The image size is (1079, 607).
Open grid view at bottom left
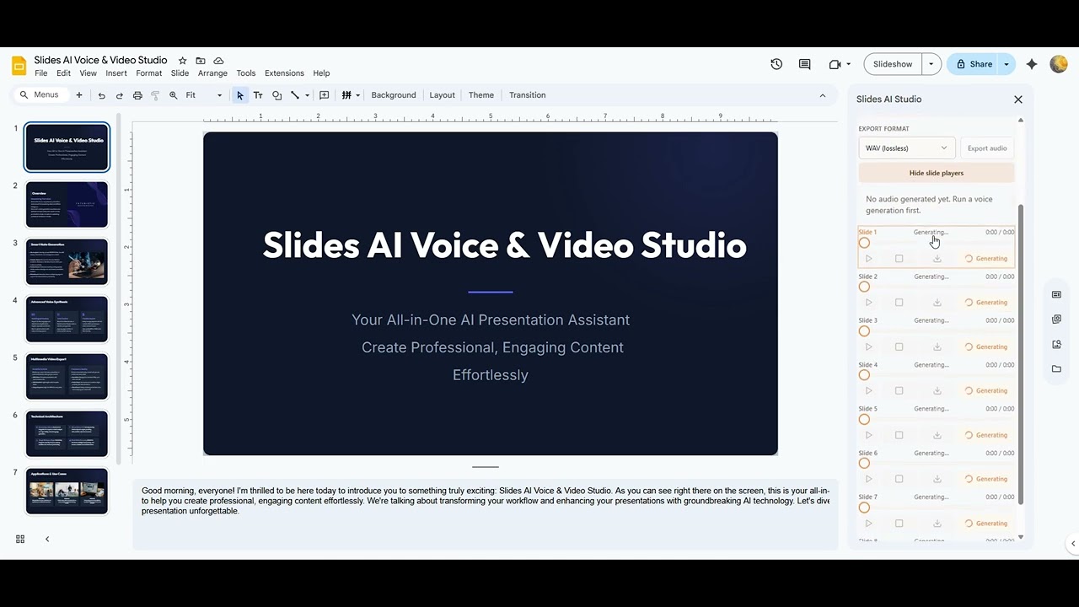click(20, 539)
